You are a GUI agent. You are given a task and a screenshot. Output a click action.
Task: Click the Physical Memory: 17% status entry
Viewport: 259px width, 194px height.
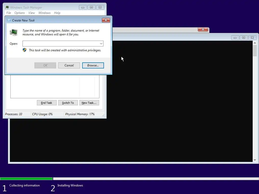80,114
